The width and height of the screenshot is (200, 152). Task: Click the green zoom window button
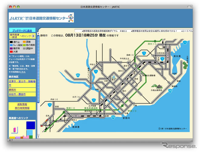(x=18, y=7)
